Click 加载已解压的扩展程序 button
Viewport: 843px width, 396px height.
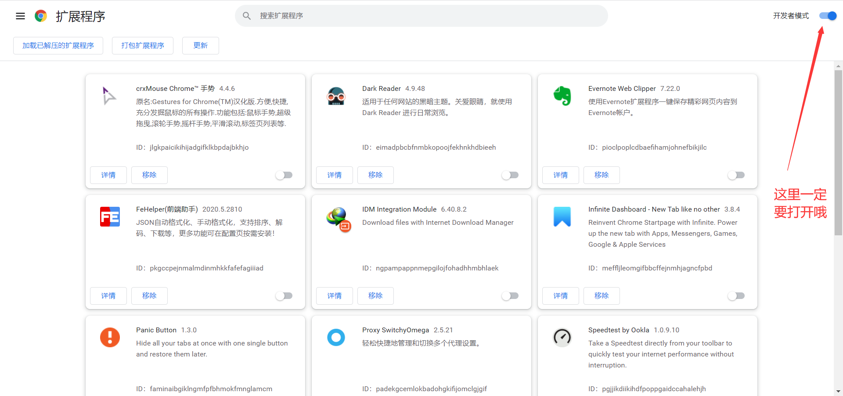pyautogui.click(x=58, y=46)
